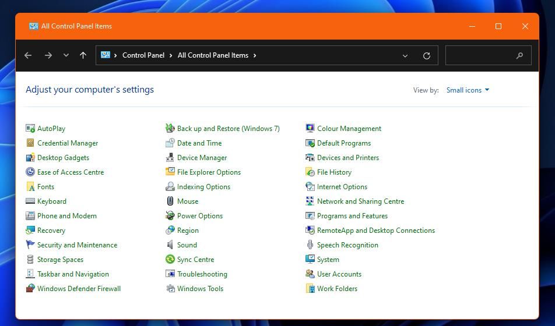The height and width of the screenshot is (326, 555).
Task: Click the Credential Manager safe icon
Action: point(30,143)
